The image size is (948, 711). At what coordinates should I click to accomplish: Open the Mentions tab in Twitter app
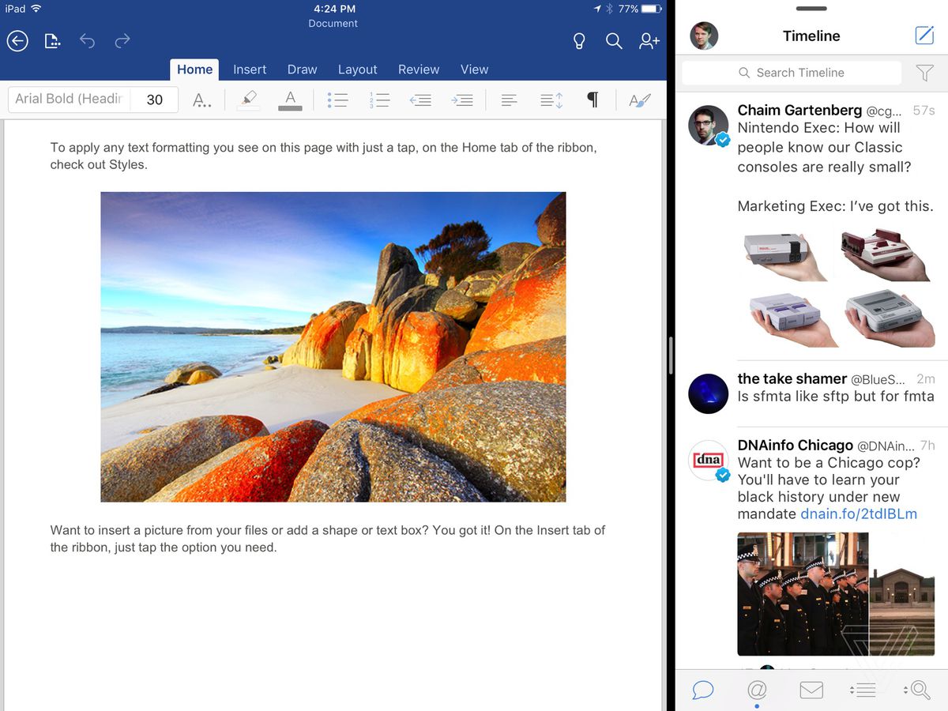pos(756,690)
